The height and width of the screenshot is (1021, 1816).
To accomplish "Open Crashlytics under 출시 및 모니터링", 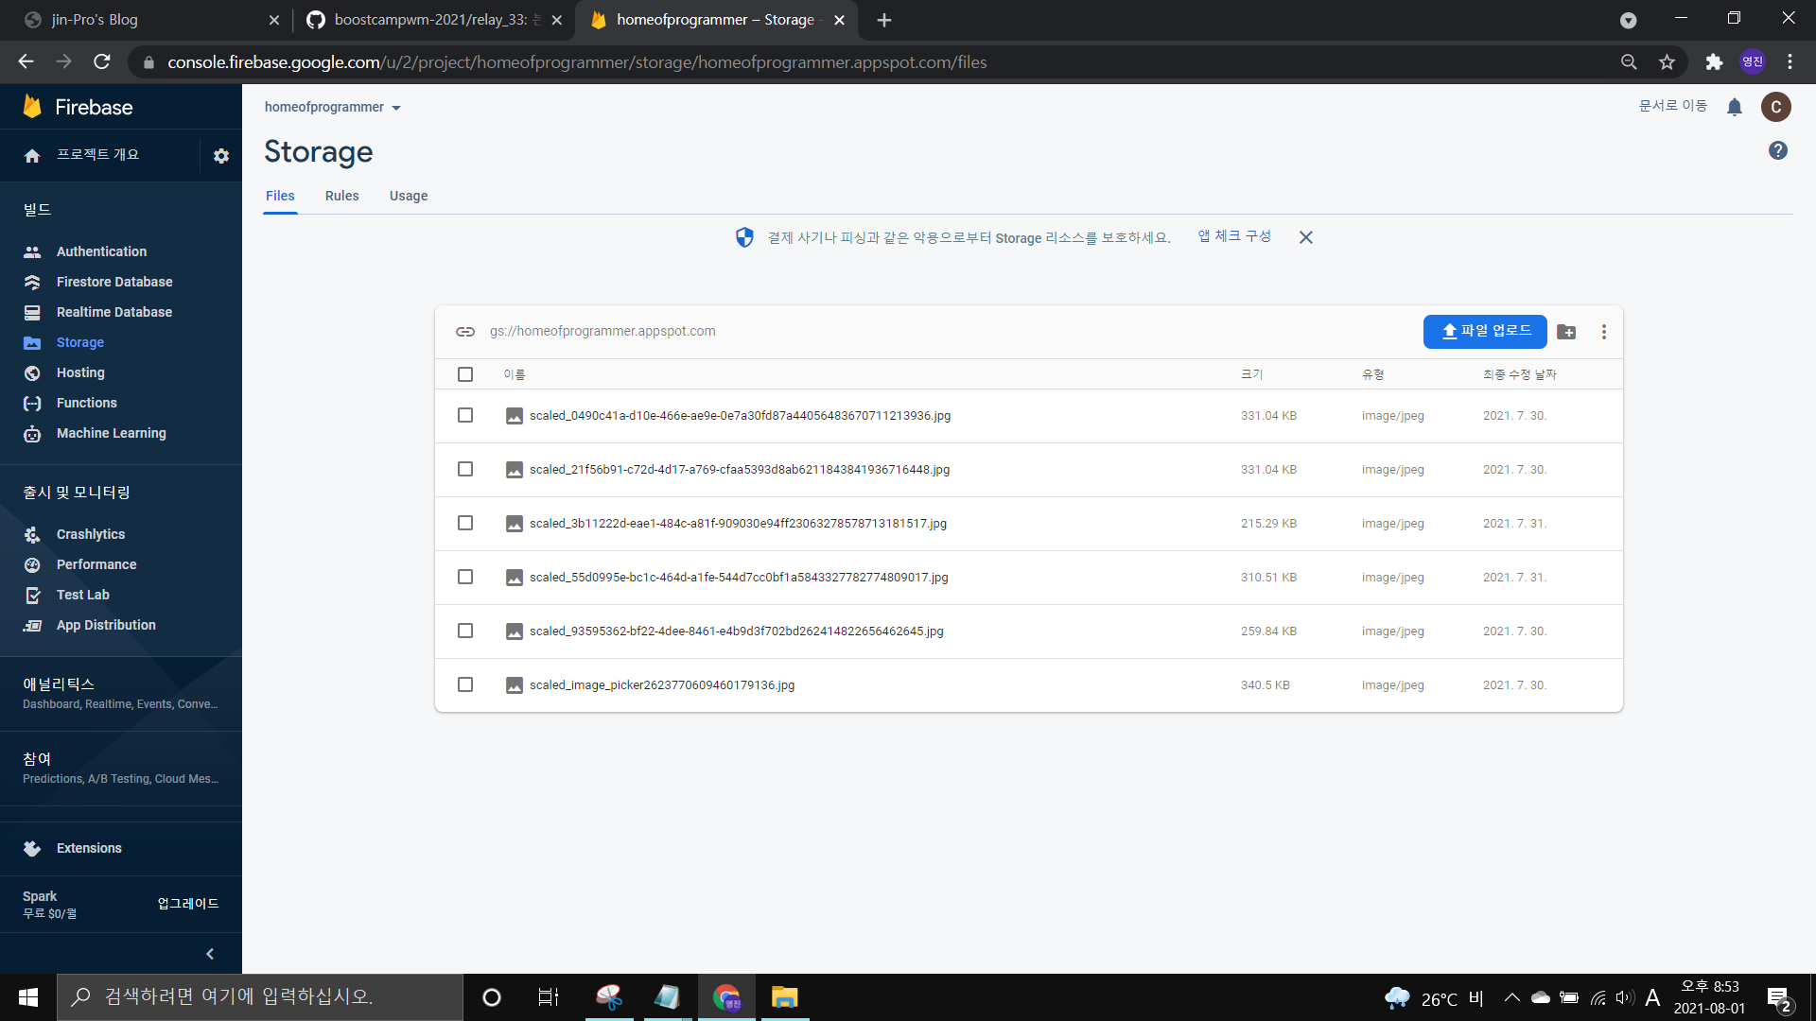I will pos(90,534).
